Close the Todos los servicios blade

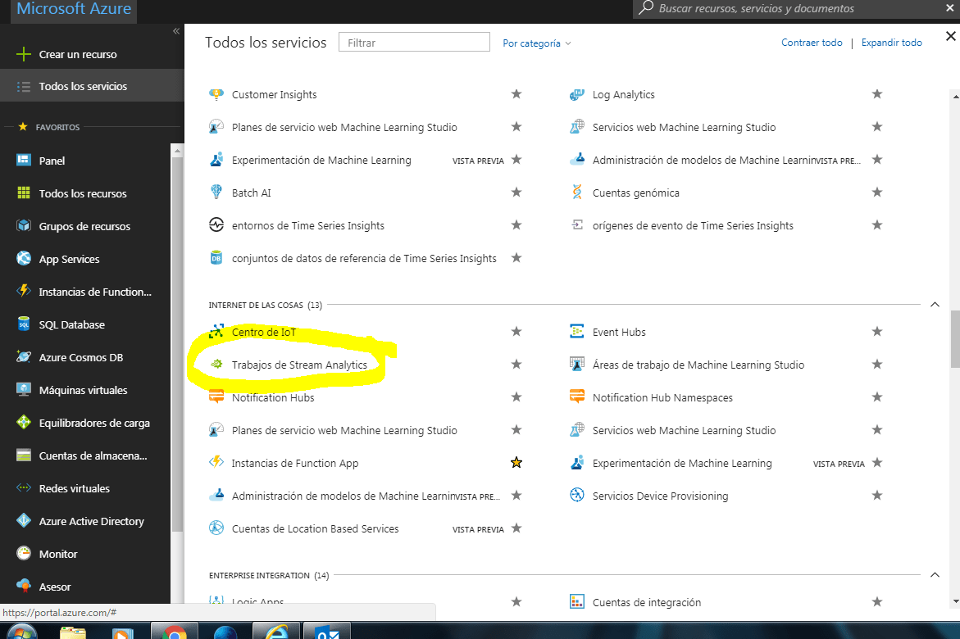pyautogui.click(x=950, y=36)
